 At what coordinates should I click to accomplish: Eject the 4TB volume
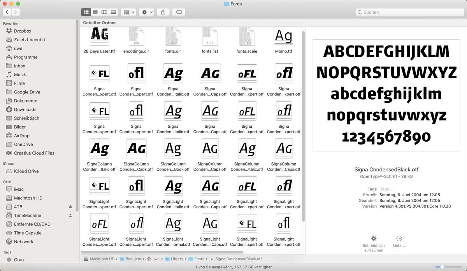70,207
